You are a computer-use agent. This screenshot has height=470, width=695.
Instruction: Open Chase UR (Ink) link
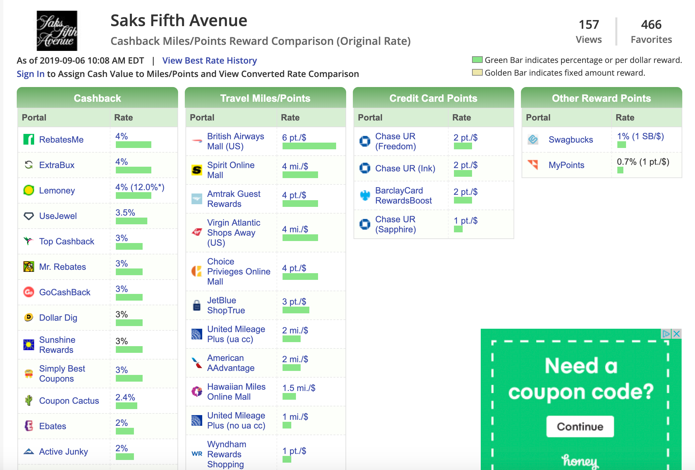pyautogui.click(x=405, y=168)
